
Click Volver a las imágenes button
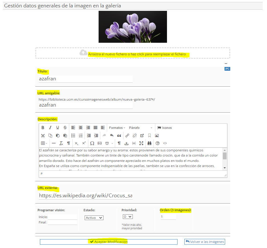tap(205, 242)
